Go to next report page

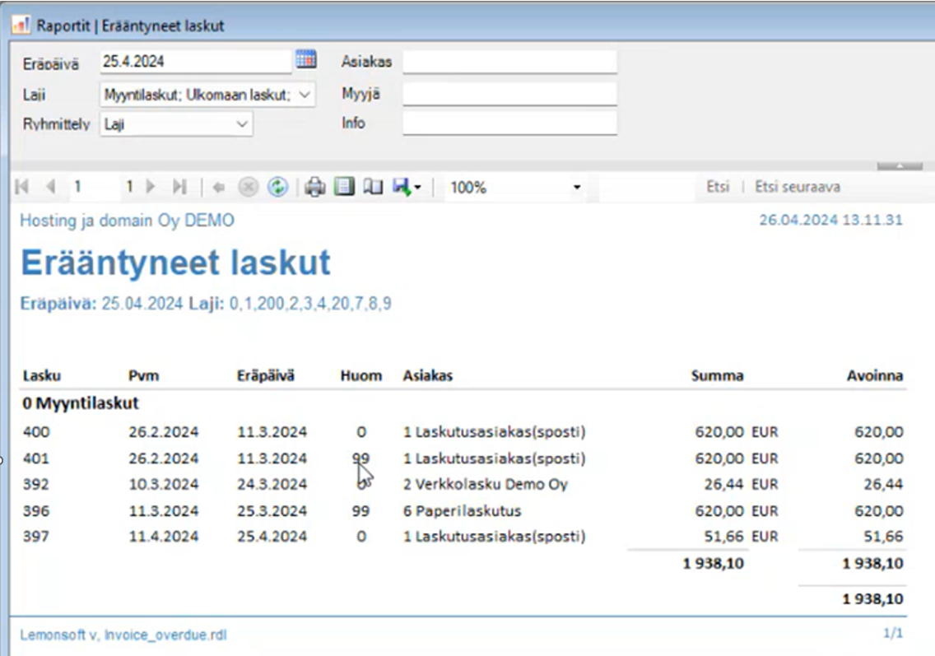tap(151, 188)
